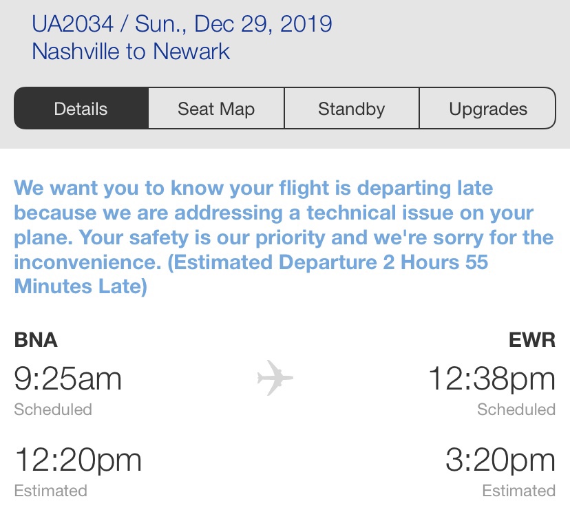Select the BNA airport code
Screen dimensions: 570x521
tap(36, 340)
